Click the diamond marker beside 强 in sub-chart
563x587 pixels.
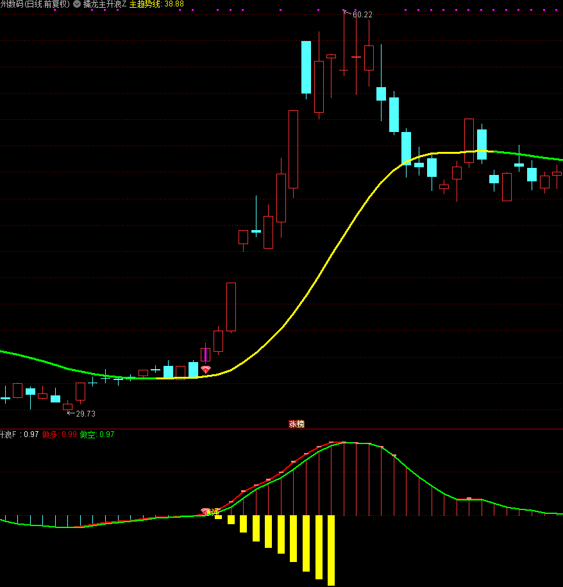pos(205,511)
